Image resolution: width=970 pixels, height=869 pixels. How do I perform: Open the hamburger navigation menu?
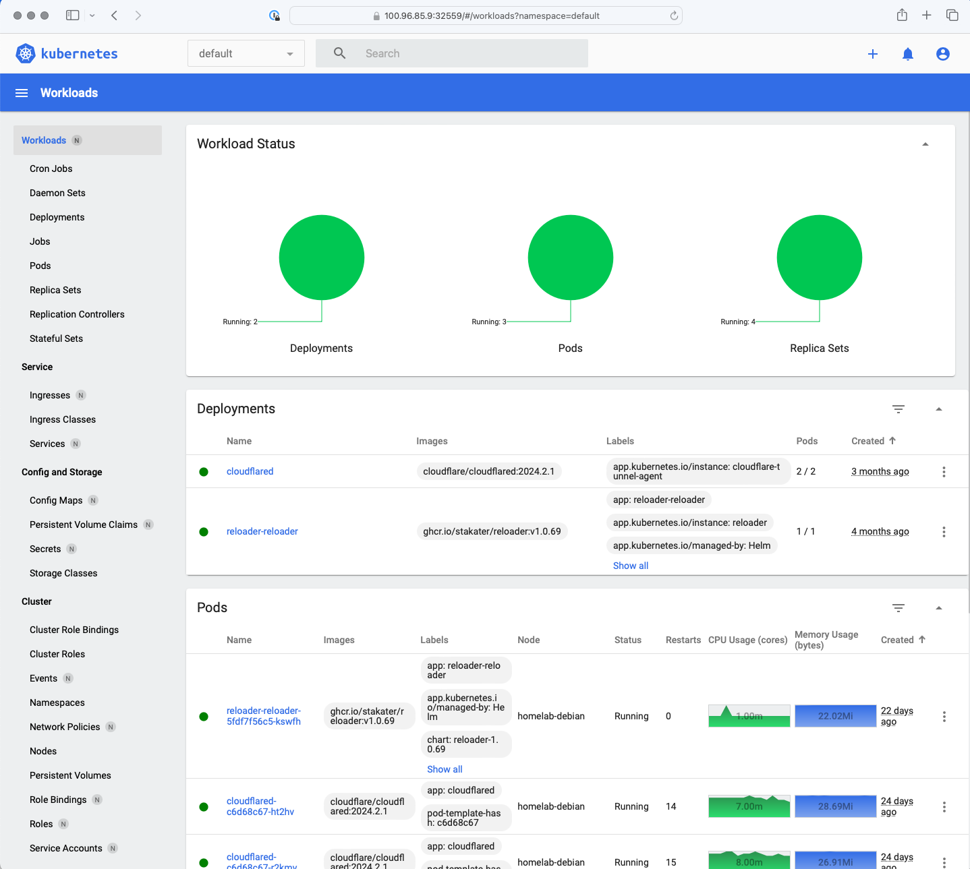[22, 93]
